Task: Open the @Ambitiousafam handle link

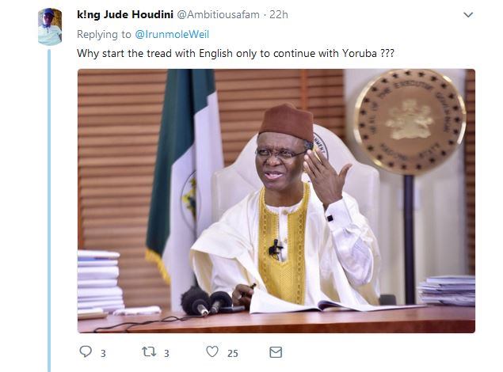Action: 218,15
